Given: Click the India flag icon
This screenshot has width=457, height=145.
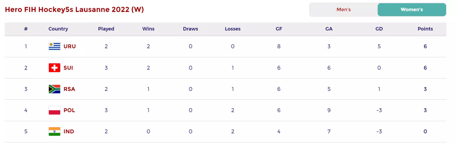Looking at the screenshot, I should pyautogui.click(x=54, y=131).
